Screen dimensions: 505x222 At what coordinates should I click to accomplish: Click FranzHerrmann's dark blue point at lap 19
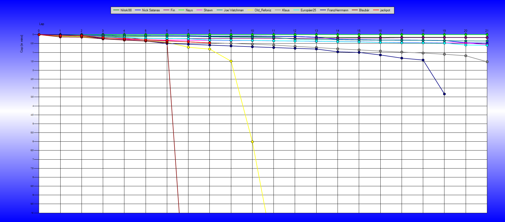pos(444,94)
